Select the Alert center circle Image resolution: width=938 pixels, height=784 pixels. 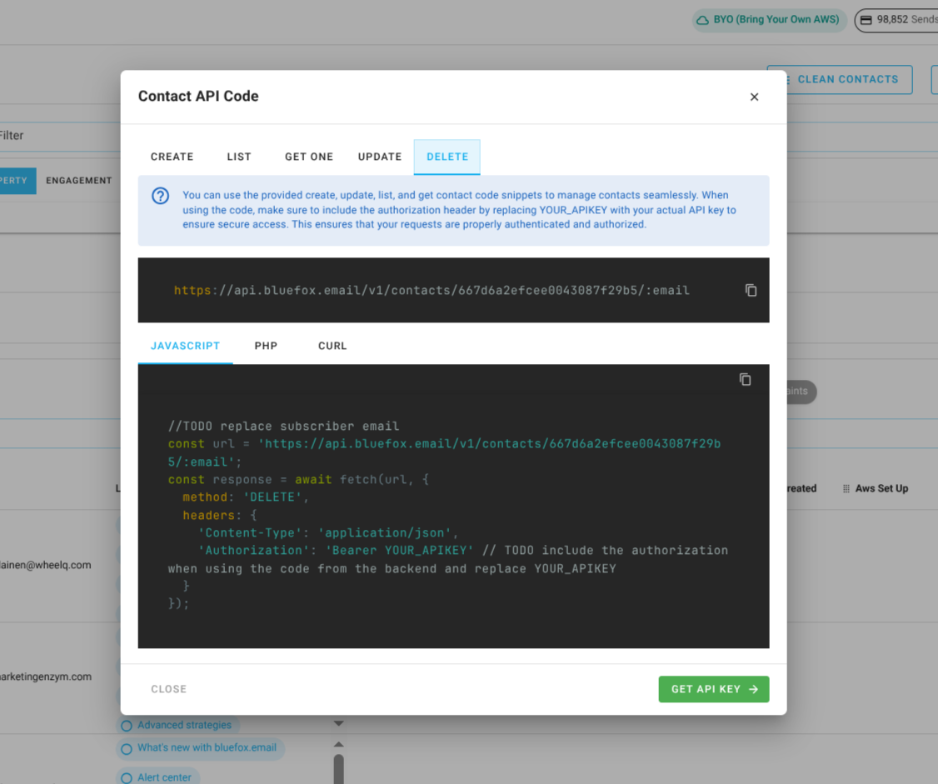[126, 777]
